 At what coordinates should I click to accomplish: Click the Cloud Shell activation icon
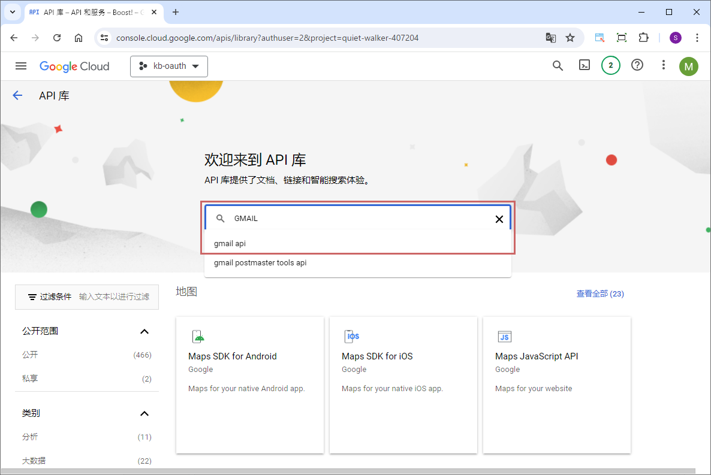(584, 66)
